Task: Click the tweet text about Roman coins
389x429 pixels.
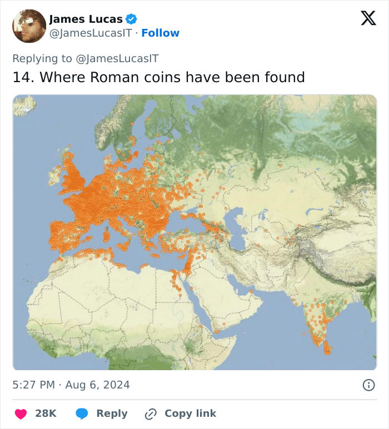Action: 159,77
